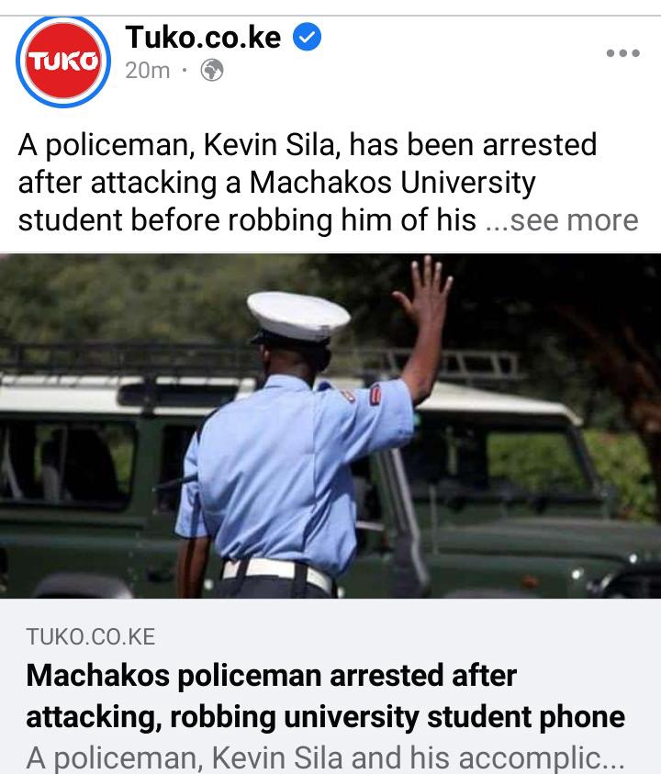Click the TUKO.CO.KE source domain label
The image size is (661, 774).
pyautogui.click(x=91, y=637)
